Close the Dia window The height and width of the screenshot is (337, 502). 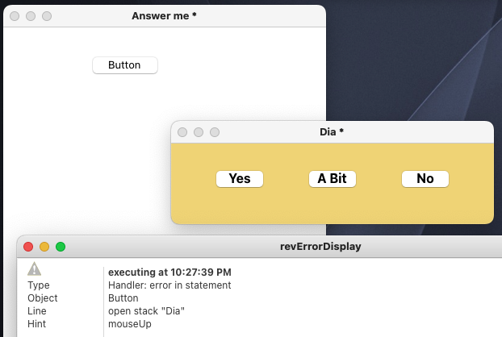coord(182,132)
